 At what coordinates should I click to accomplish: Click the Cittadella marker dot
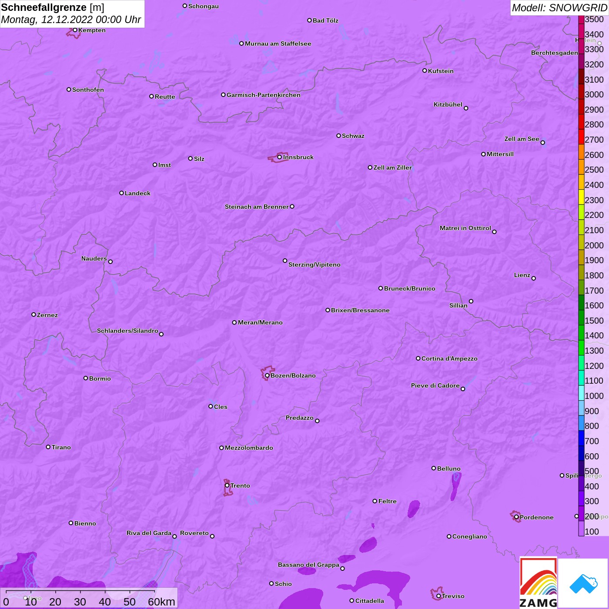[x=352, y=601]
